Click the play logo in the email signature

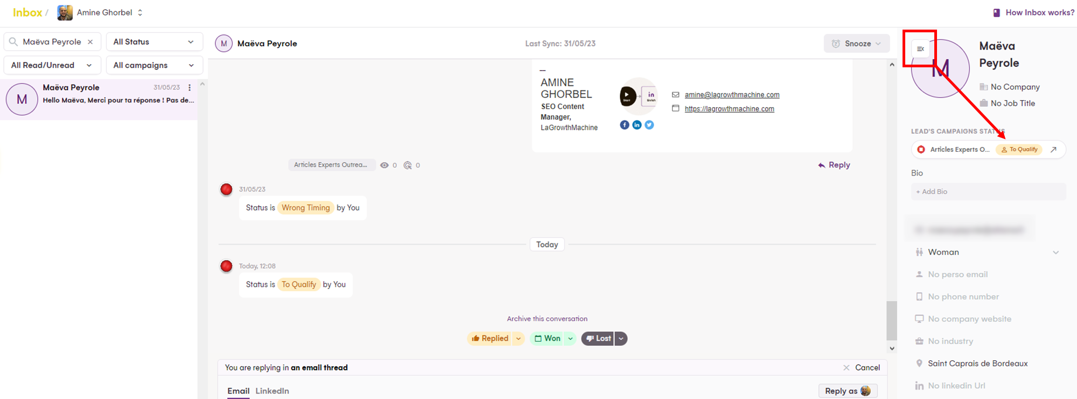pyautogui.click(x=628, y=96)
